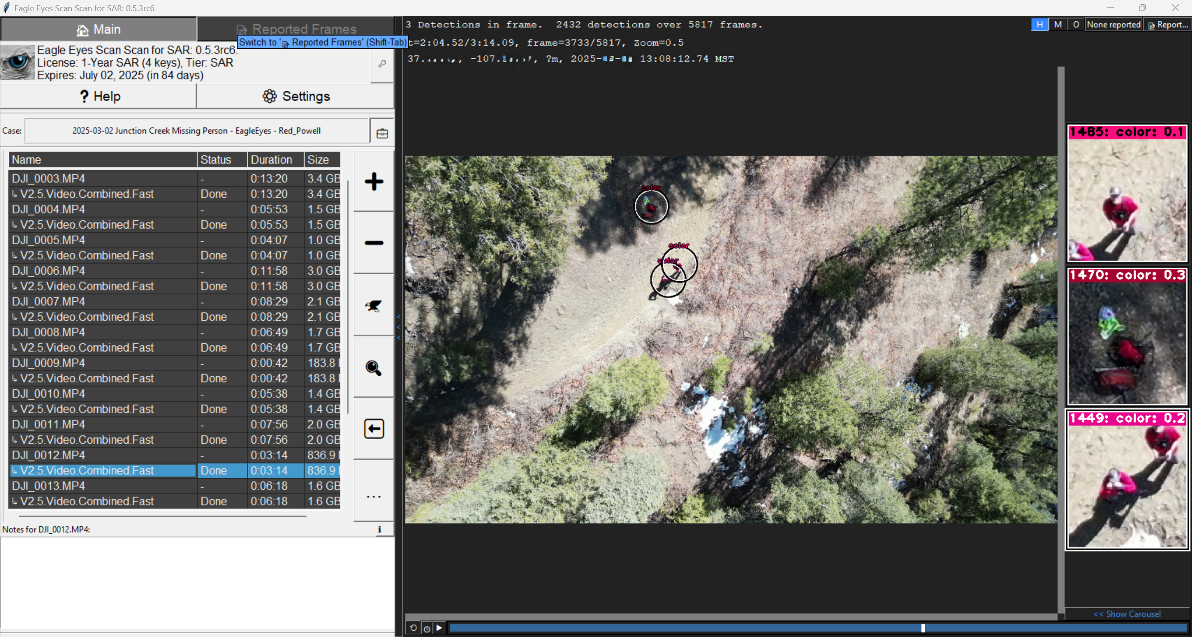Select the highlighted scan under DJI_0012.MP4
1192x637 pixels.
coord(175,470)
